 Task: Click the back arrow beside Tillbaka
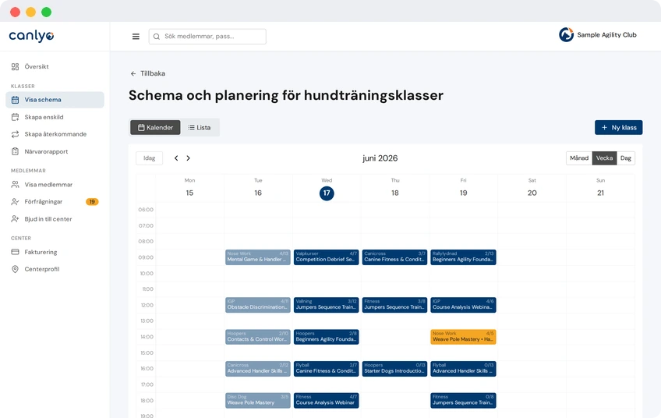click(133, 73)
